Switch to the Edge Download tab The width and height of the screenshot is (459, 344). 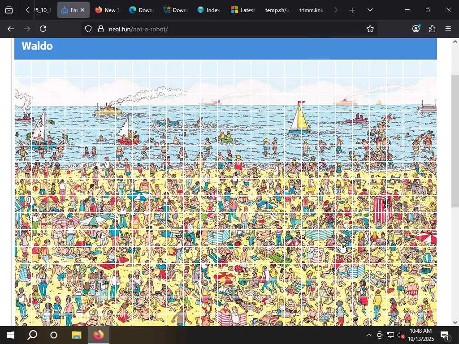coord(141,10)
